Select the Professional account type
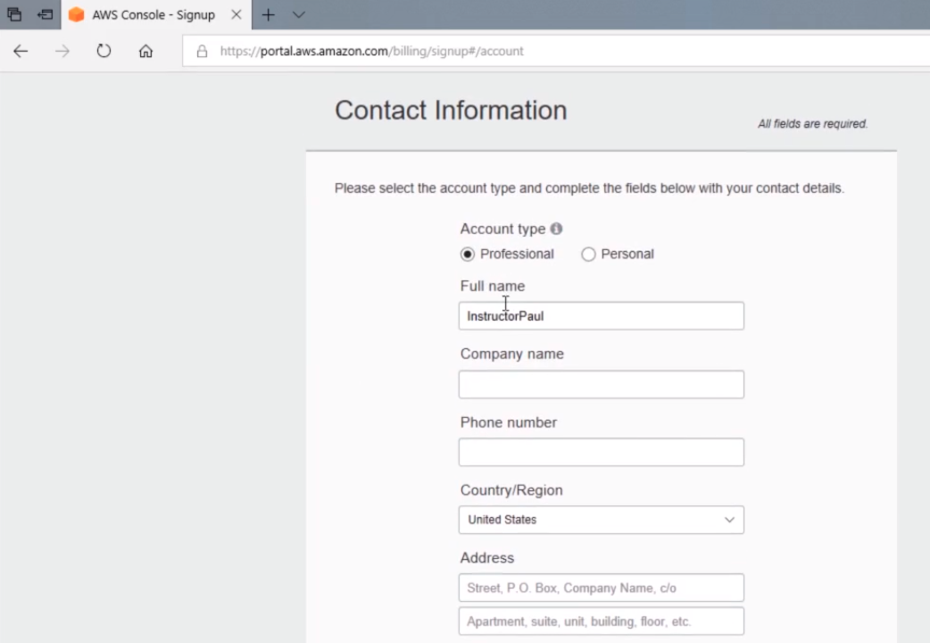 click(x=468, y=255)
